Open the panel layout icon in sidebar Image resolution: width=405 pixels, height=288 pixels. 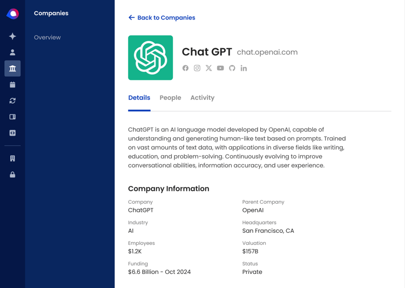click(12, 117)
